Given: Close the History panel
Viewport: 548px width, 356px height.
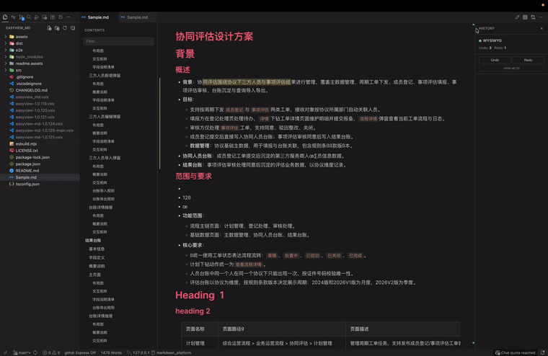Looking at the screenshot, I should (x=542, y=28).
